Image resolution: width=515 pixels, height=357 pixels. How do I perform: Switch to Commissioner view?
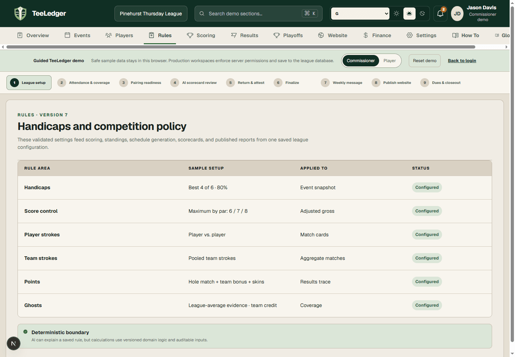360,61
